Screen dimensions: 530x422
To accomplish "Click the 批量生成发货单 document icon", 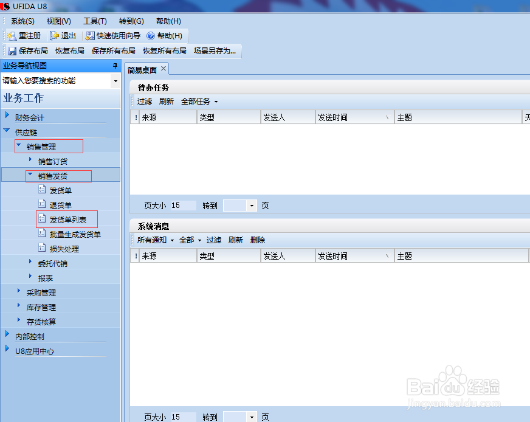I will [42, 233].
